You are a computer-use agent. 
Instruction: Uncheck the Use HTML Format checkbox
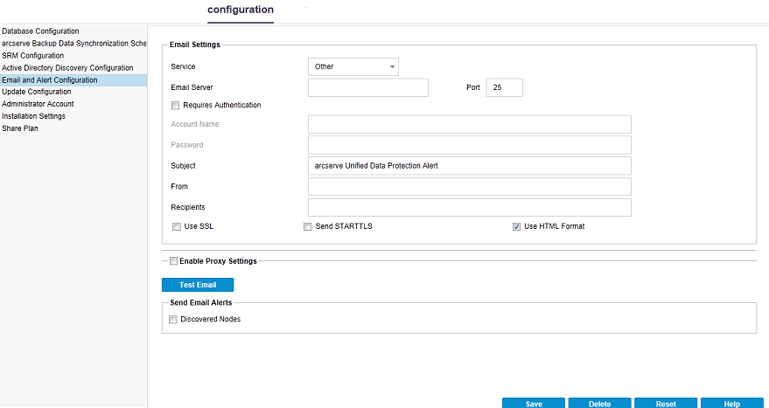tap(517, 226)
